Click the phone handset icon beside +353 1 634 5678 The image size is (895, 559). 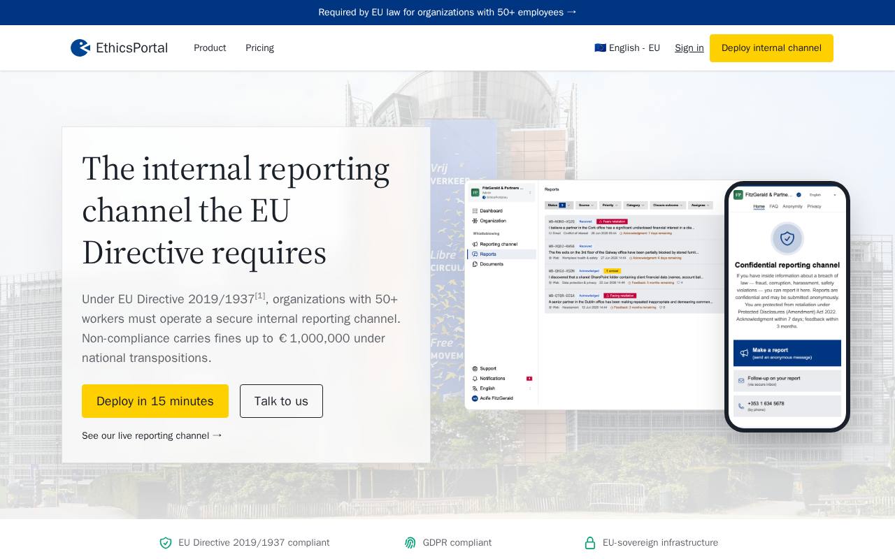[x=741, y=406]
